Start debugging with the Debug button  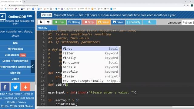(74, 22)
